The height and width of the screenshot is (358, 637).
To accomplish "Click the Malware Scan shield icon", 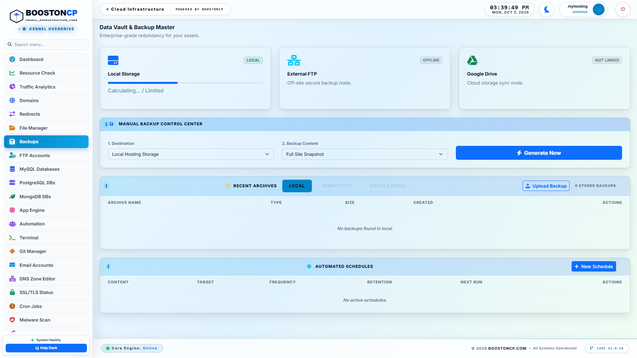I will tap(12, 320).
